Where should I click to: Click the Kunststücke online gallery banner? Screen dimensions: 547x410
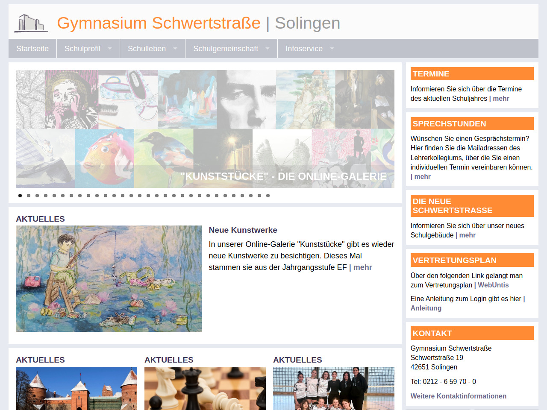pos(205,129)
